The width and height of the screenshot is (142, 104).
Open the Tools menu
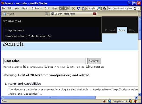(47, 8)
